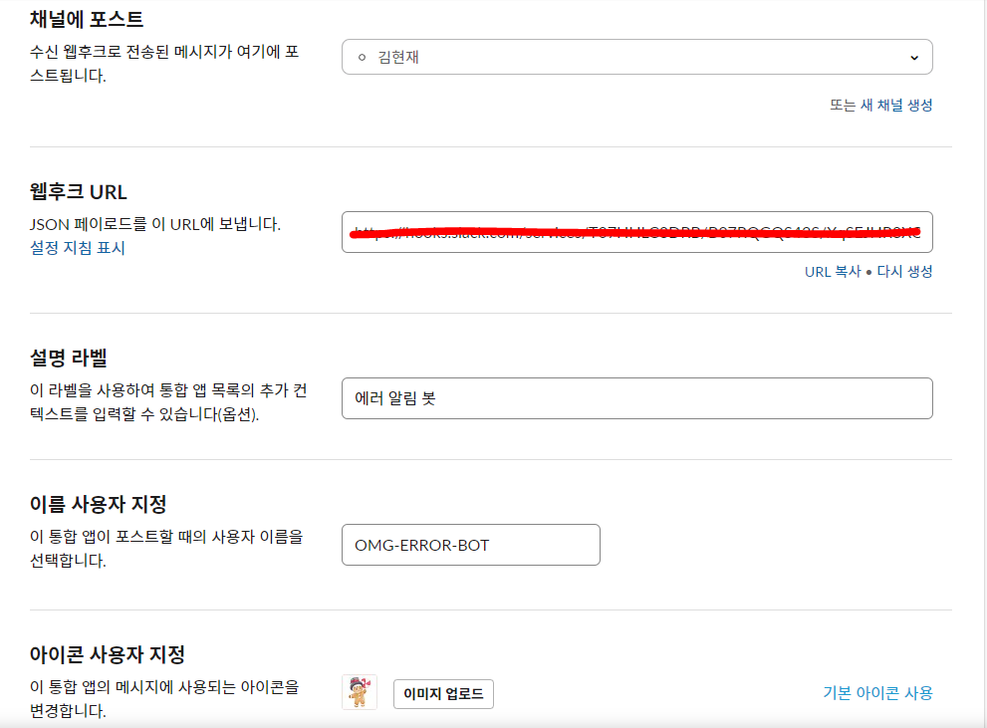Click the 채널에 포스트 section heading

[87, 18]
